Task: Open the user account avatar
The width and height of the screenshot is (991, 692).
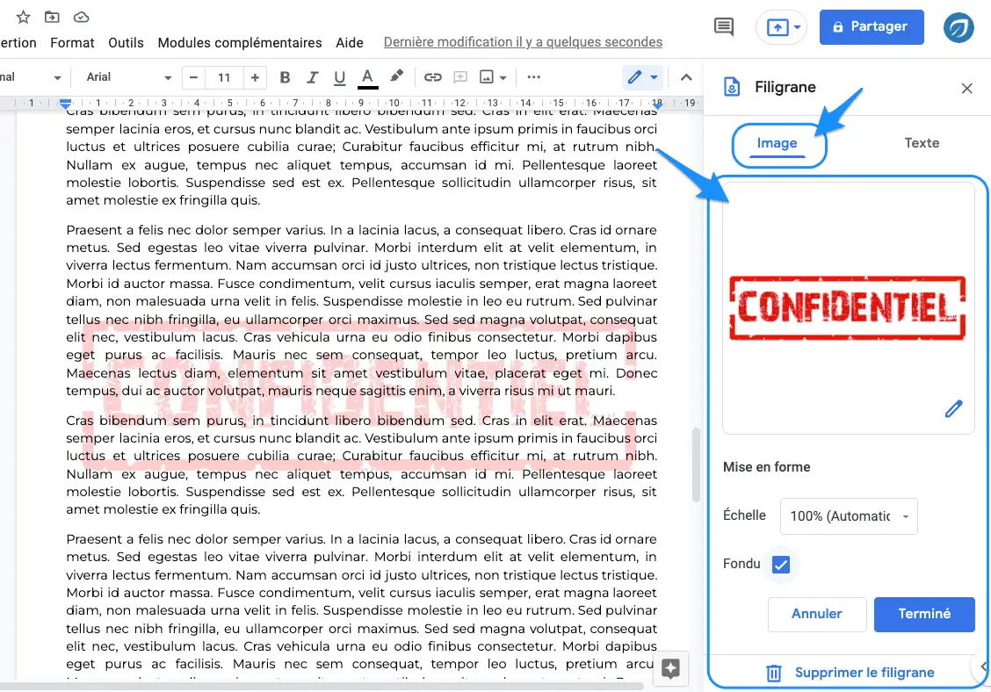Action: (958, 27)
